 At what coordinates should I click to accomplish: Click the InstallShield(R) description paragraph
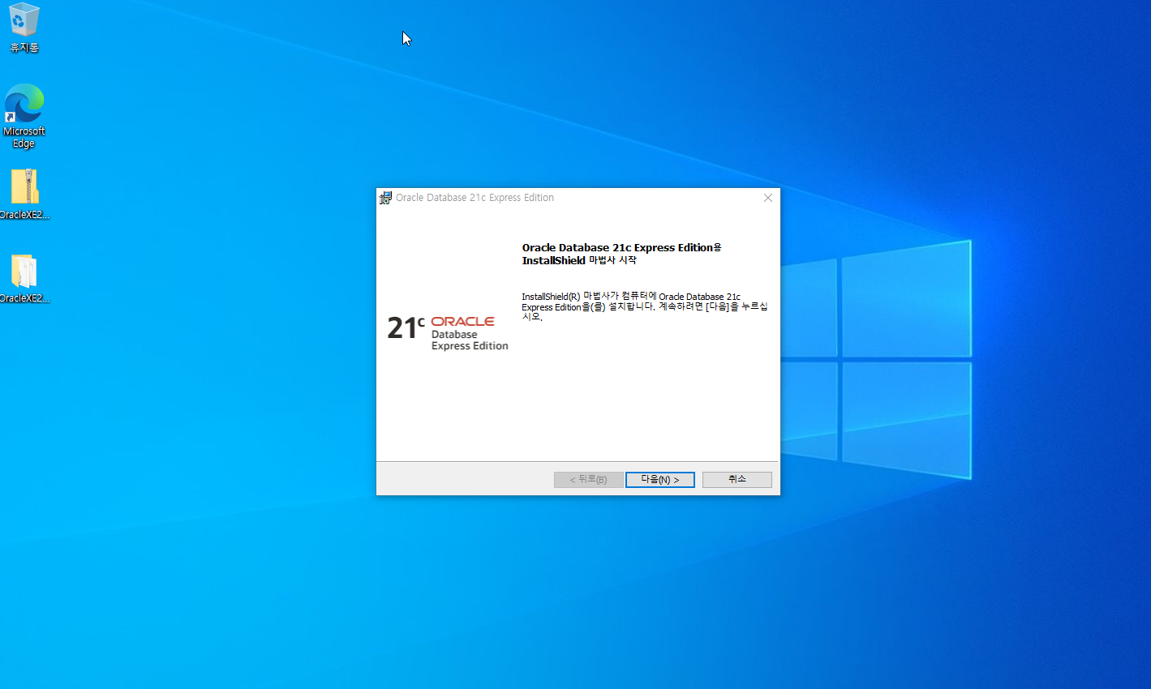point(644,306)
